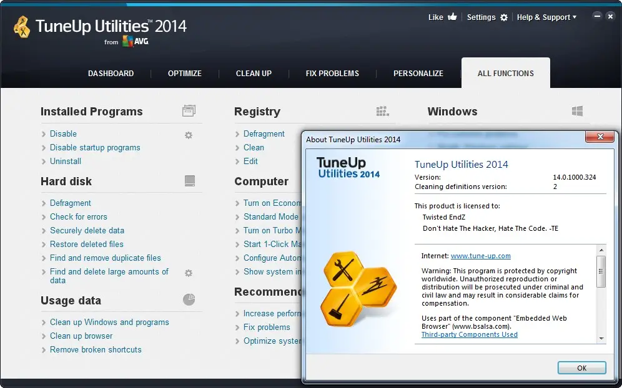Screen dimensions: 622x388
Task: Open settings gear beside Find and delete large data
Action: pyautogui.click(x=189, y=273)
